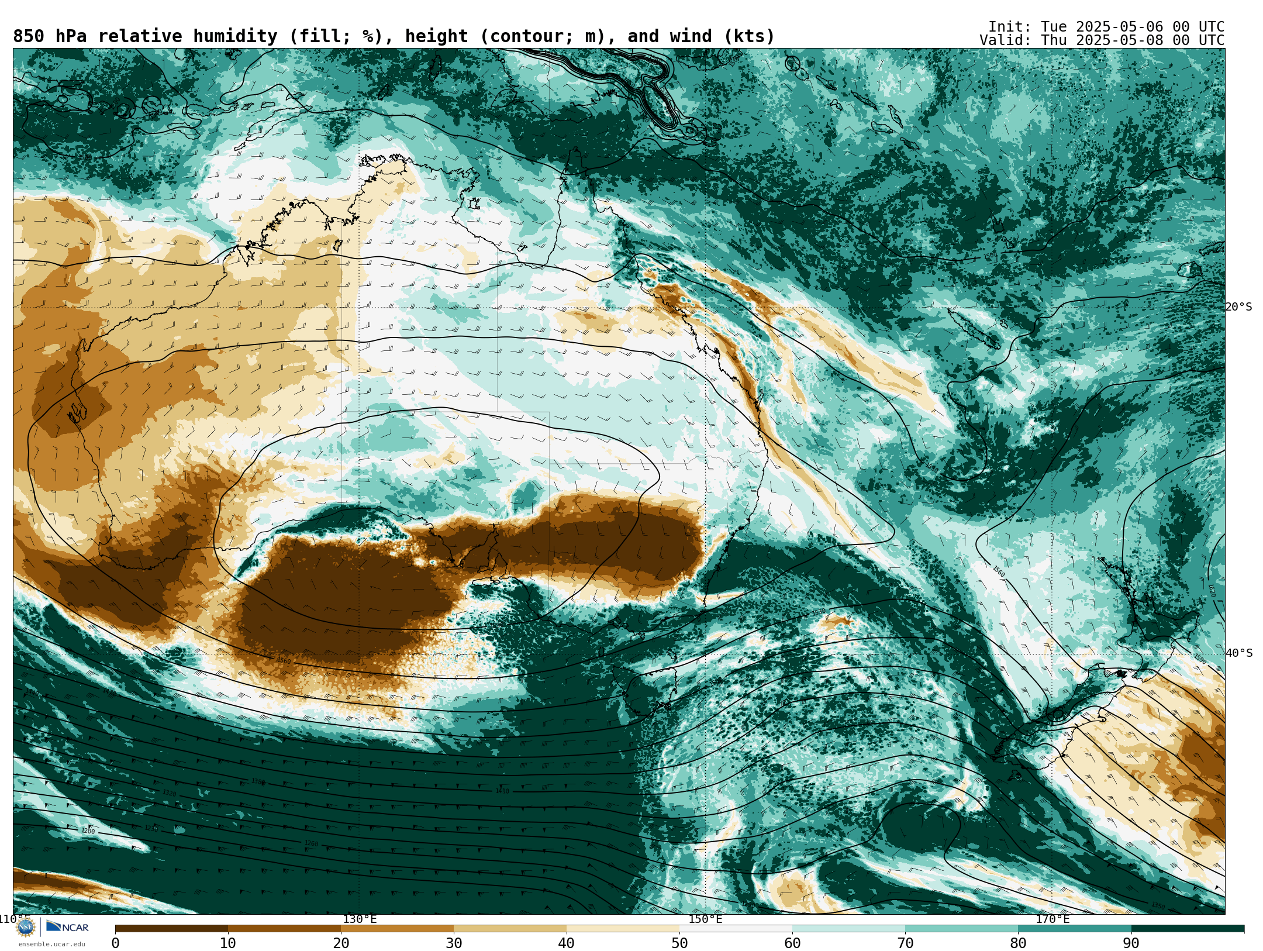Click the '1230' height contour label
Image resolution: width=1263 pixels, height=951 pixels.
pos(151,828)
